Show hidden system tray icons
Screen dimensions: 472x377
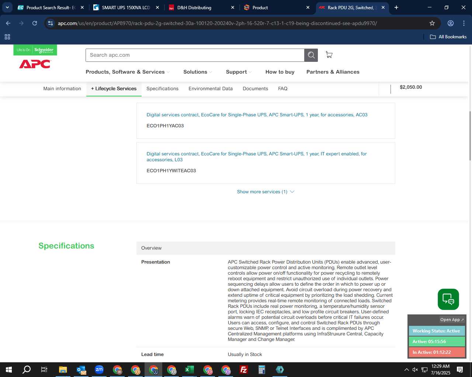tap(406, 370)
